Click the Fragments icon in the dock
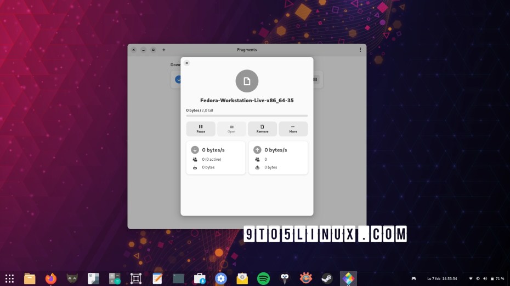 click(x=348, y=278)
